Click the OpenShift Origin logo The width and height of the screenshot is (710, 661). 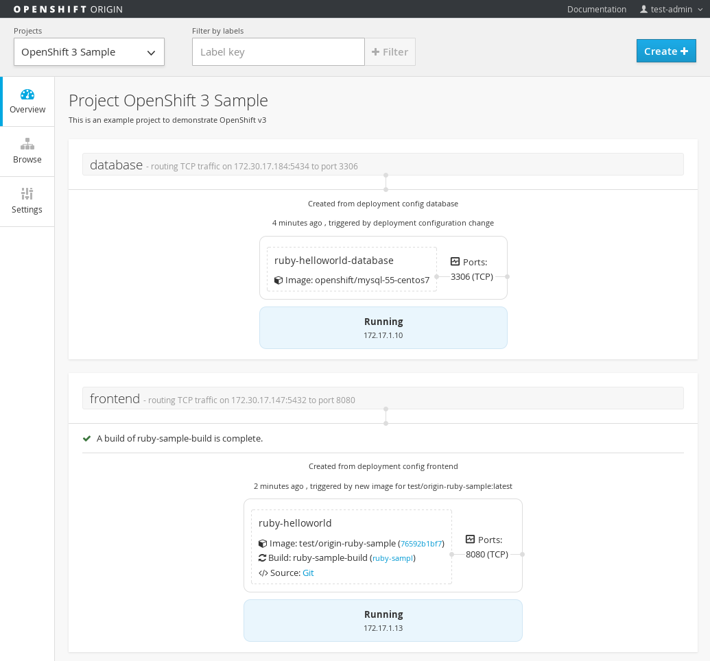68,9
